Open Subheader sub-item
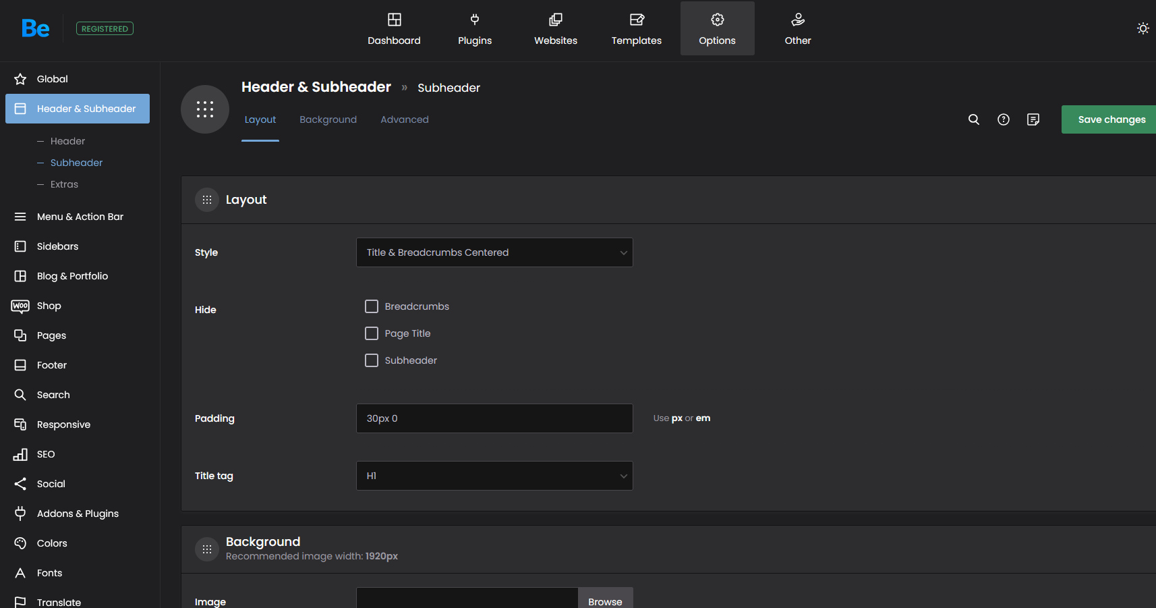 76,163
